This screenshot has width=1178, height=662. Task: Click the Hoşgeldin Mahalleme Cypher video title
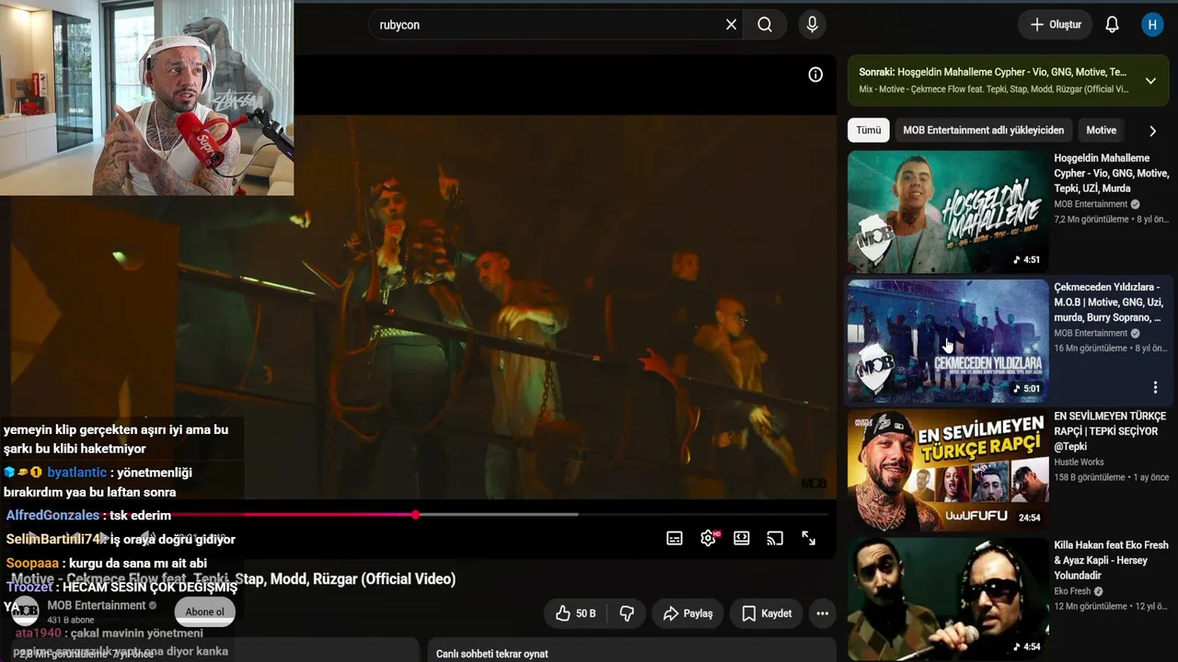[1112, 174]
